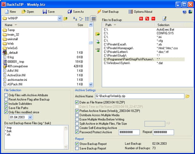The image size is (195, 154).
Task: Open help via the question mark icon
Action: tap(184, 12)
